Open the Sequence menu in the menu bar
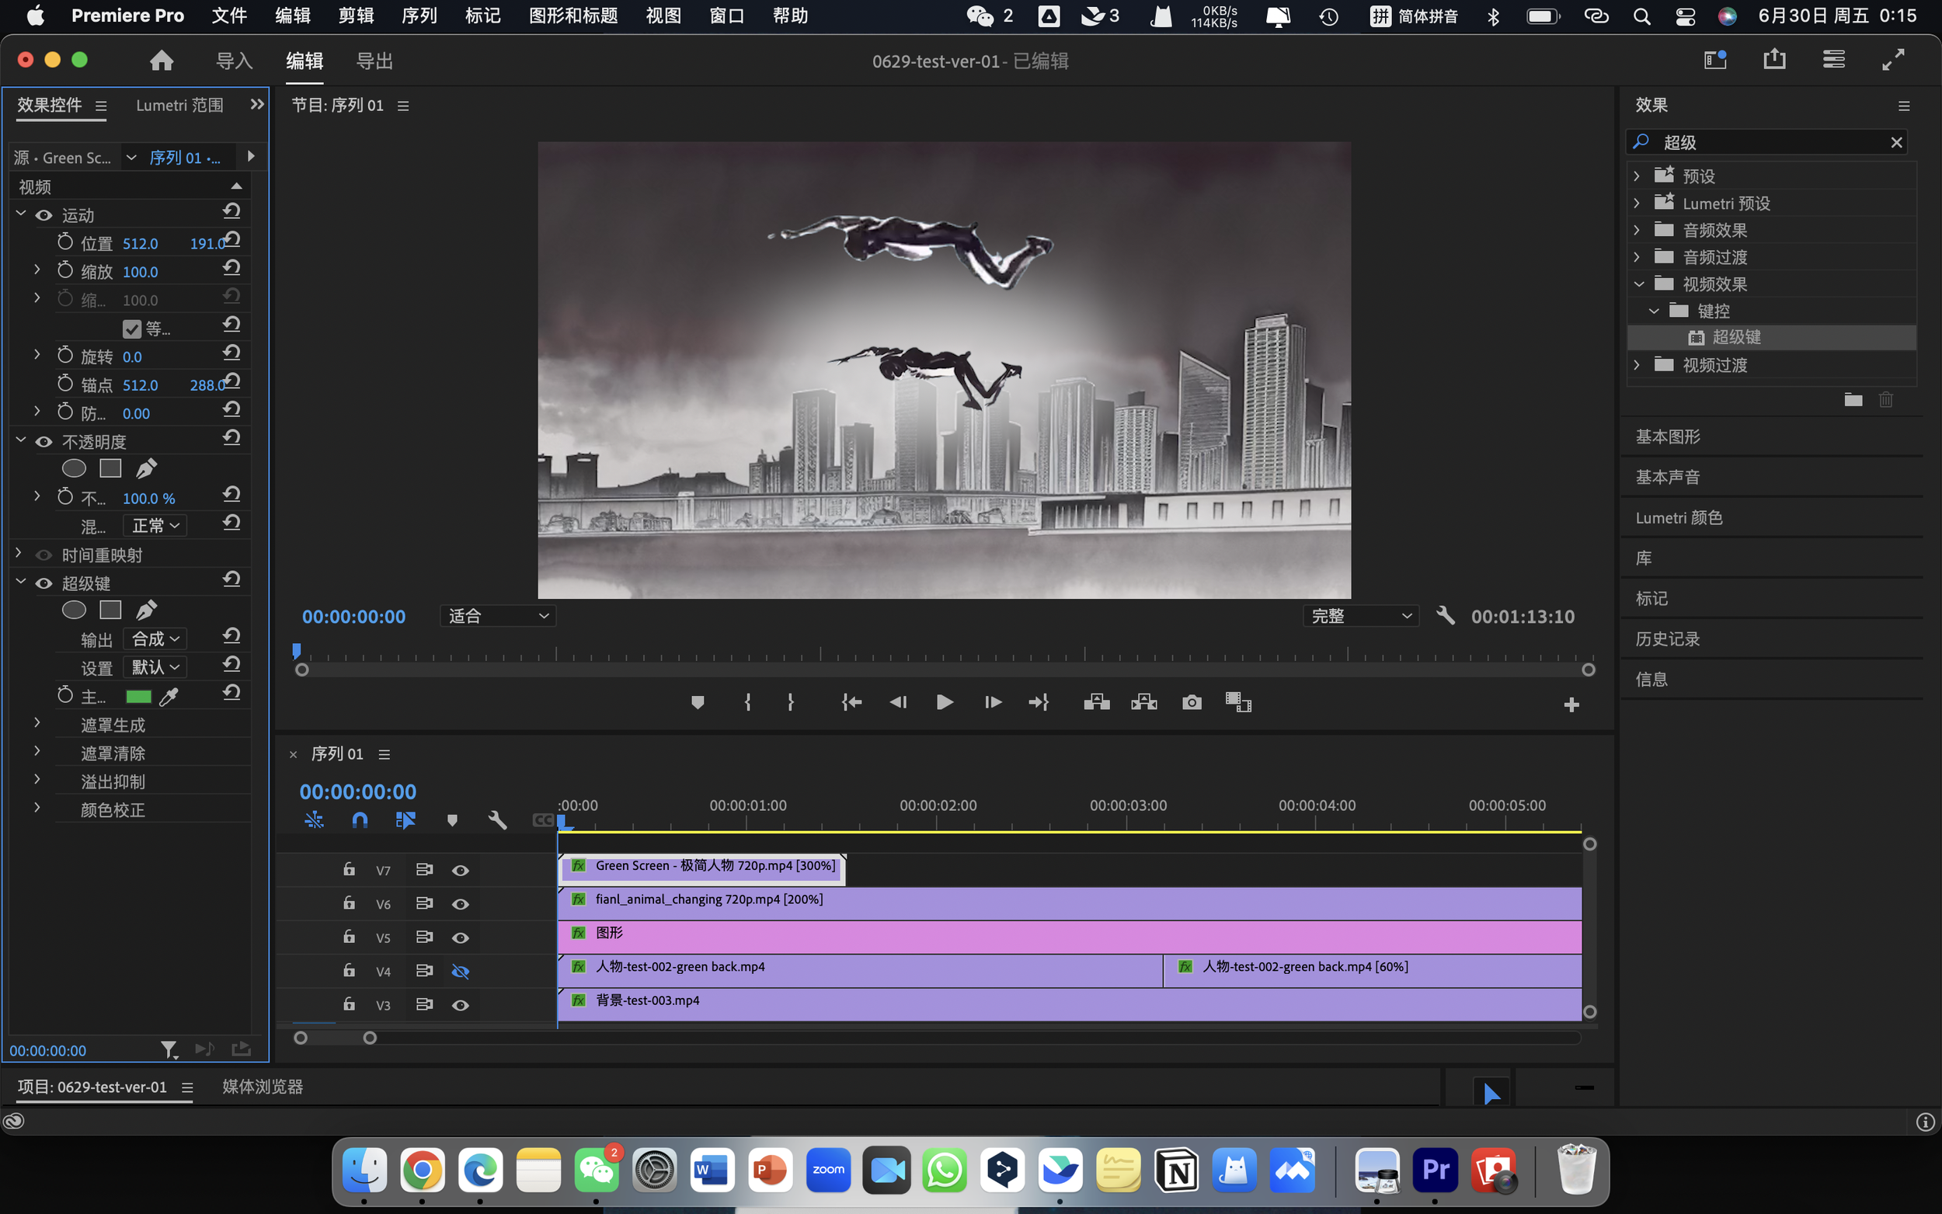Screen dimensions: 1942x1214 419,16
